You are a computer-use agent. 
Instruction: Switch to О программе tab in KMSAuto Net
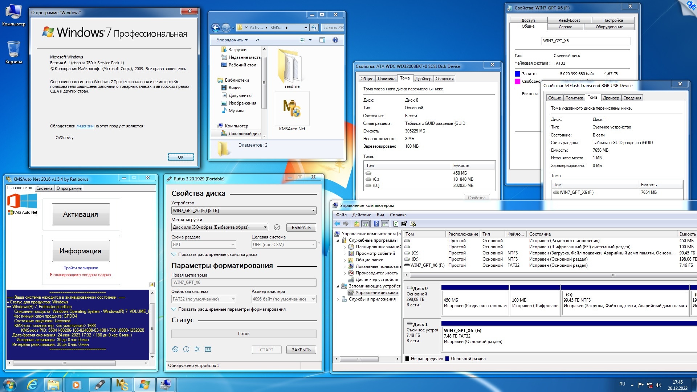click(69, 188)
